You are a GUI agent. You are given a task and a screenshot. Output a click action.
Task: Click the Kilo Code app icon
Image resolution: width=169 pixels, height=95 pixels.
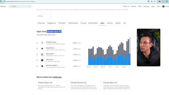[42, 55]
